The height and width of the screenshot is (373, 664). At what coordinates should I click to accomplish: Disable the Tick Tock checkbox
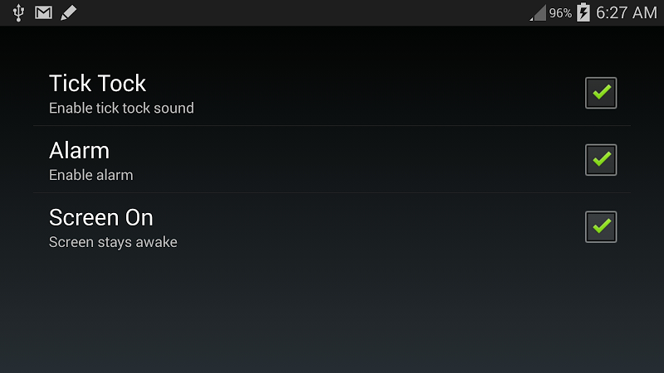tap(601, 93)
